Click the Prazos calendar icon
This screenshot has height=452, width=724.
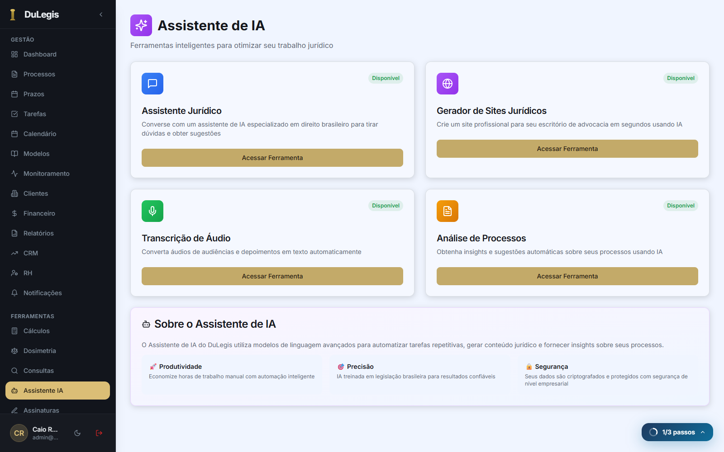[14, 94]
